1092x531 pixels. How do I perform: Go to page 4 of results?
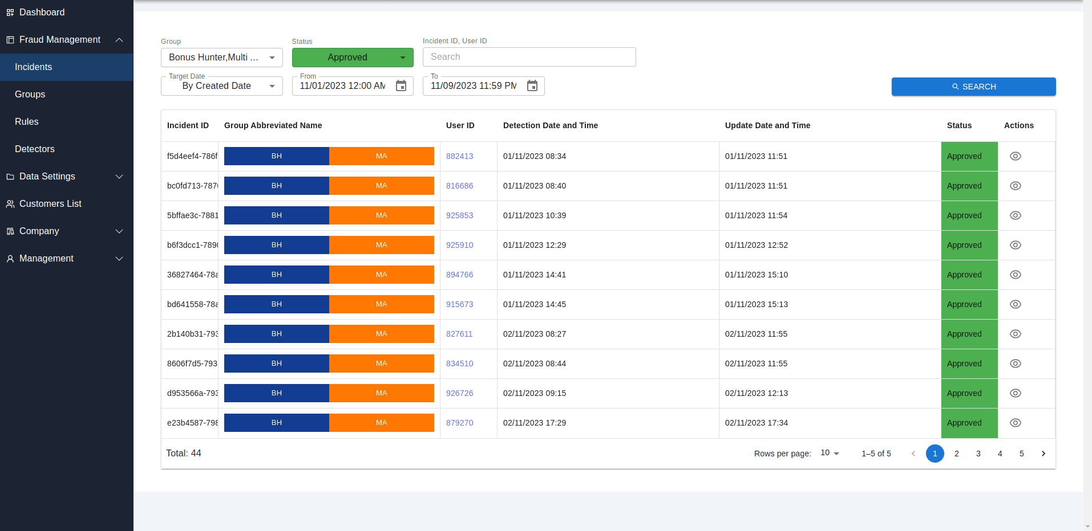(x=1000, y=454)
